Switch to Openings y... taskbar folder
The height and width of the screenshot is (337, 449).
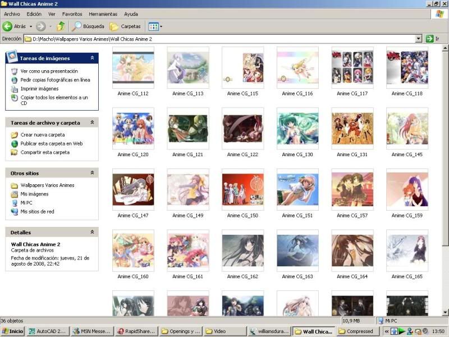tap(181, 331)
